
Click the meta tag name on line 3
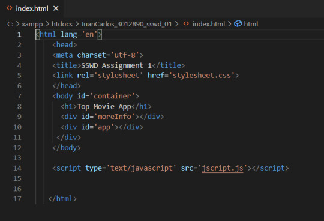[64, 55]
